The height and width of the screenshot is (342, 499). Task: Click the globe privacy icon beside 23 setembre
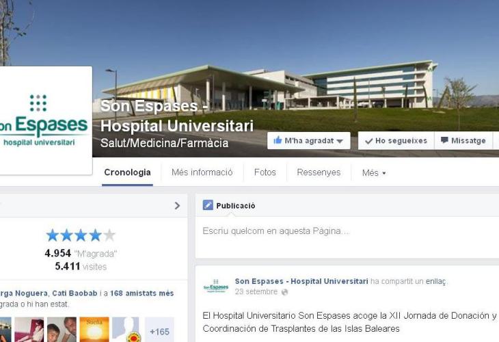click(x=284, y=292)
